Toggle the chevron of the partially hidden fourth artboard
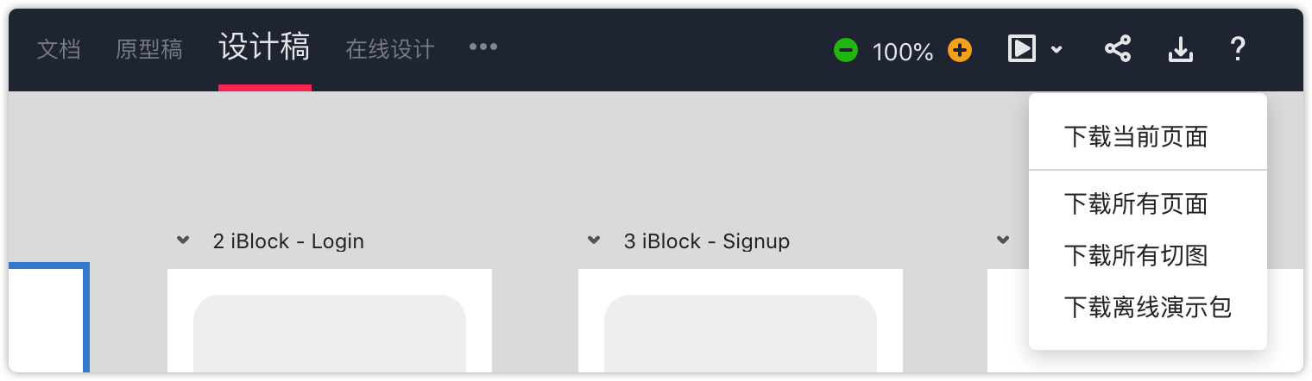Image resolution: width=1312 pixels, height=381 pixels. click(x=1003, y=240)
